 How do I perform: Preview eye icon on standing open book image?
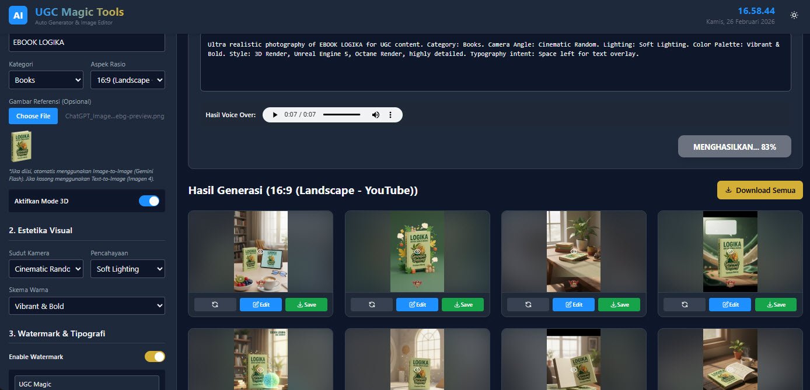click(574, 369)
